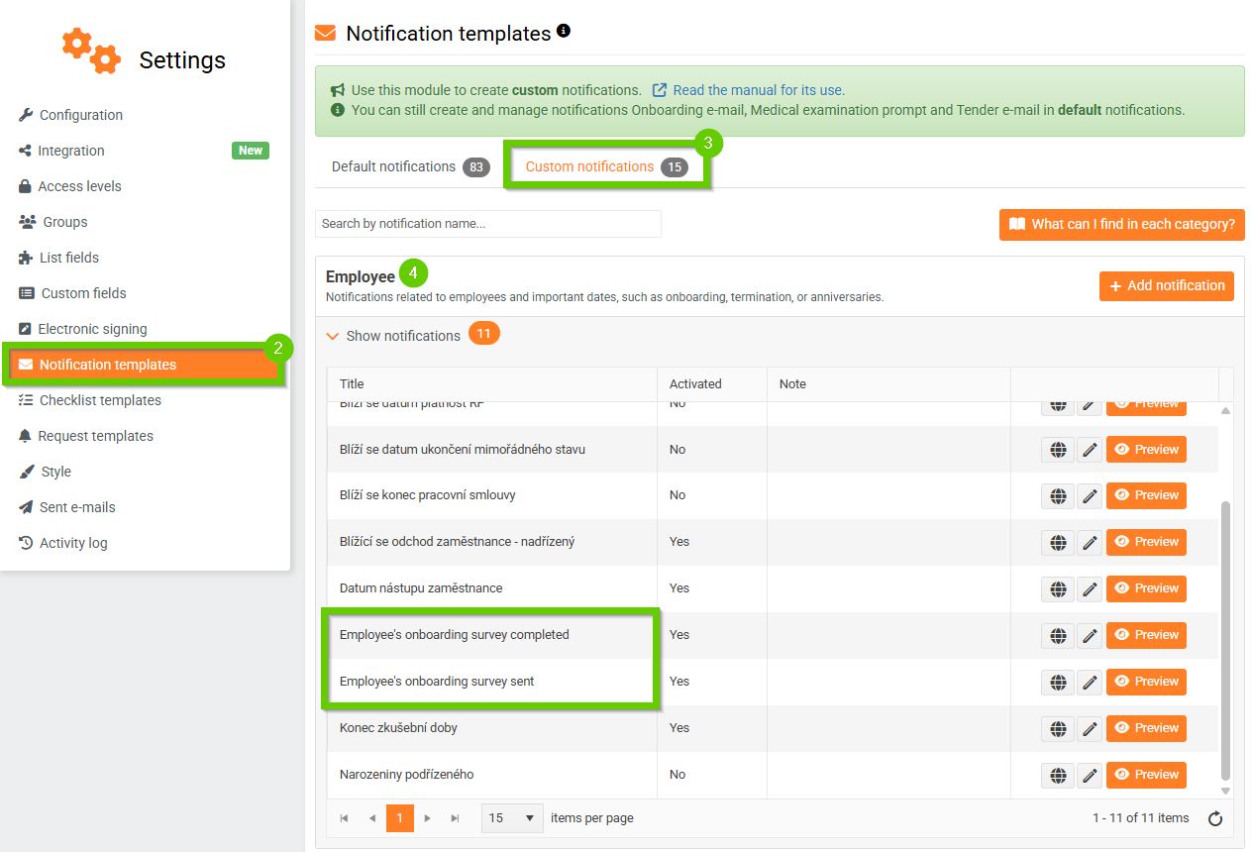Open What can I find in each category

(x=1121, y=225)
